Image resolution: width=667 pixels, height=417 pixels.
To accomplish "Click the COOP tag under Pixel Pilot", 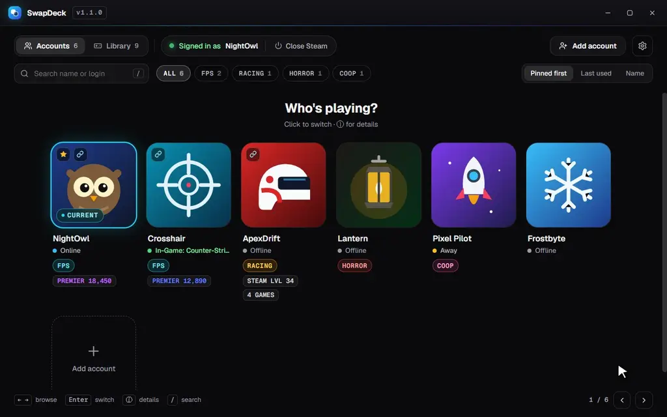I will coord(446,266).
